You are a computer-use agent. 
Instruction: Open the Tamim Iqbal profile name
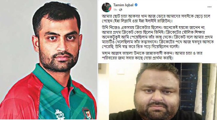pos(123,5)
